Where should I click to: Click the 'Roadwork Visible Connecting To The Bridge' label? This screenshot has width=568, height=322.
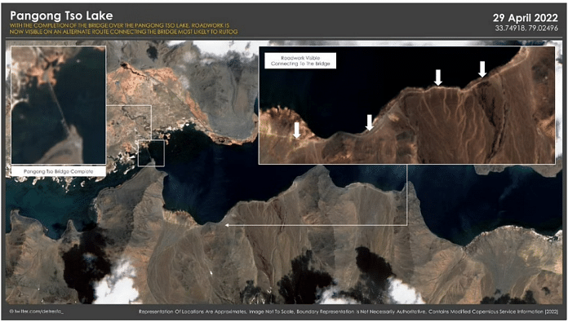300,61
